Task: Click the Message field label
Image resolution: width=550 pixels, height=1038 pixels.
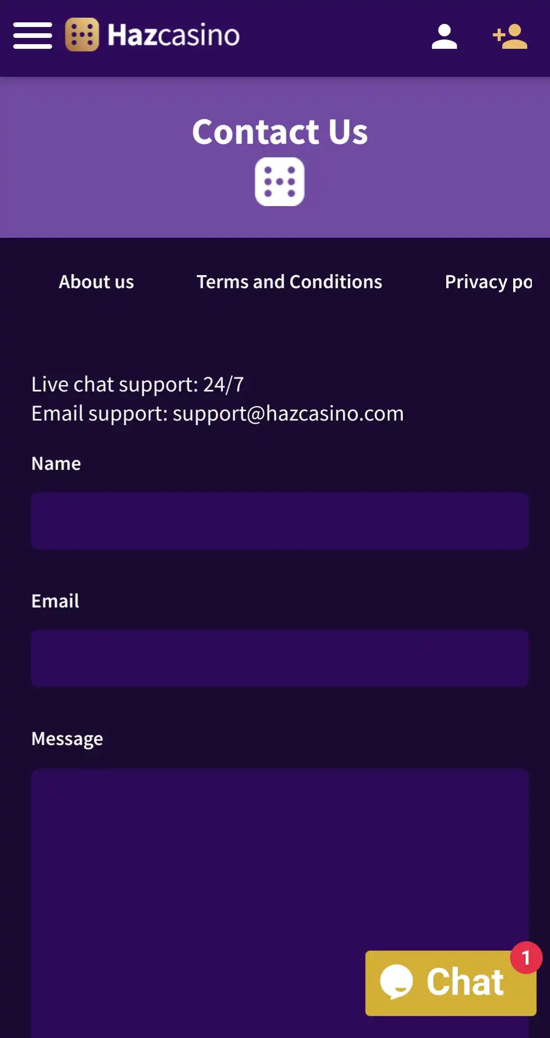Action: click(67, 739)
